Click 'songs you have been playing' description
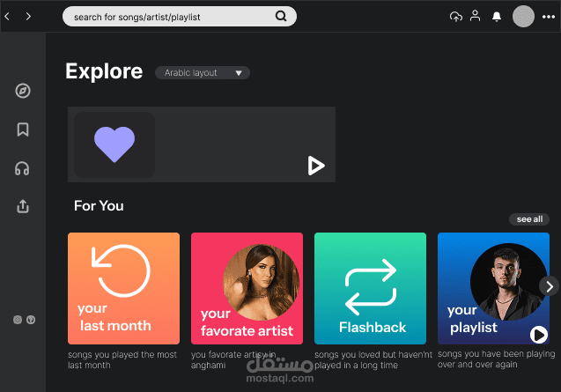This screenshot has height=392, width=561. (496, 359)
